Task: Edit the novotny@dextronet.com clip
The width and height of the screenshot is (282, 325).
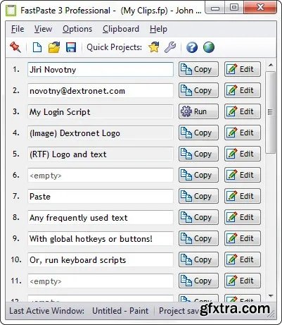Action: coord(243,90)
